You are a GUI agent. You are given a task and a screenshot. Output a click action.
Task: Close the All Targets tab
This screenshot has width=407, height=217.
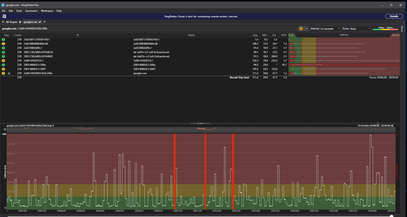[x=20, y=22]
